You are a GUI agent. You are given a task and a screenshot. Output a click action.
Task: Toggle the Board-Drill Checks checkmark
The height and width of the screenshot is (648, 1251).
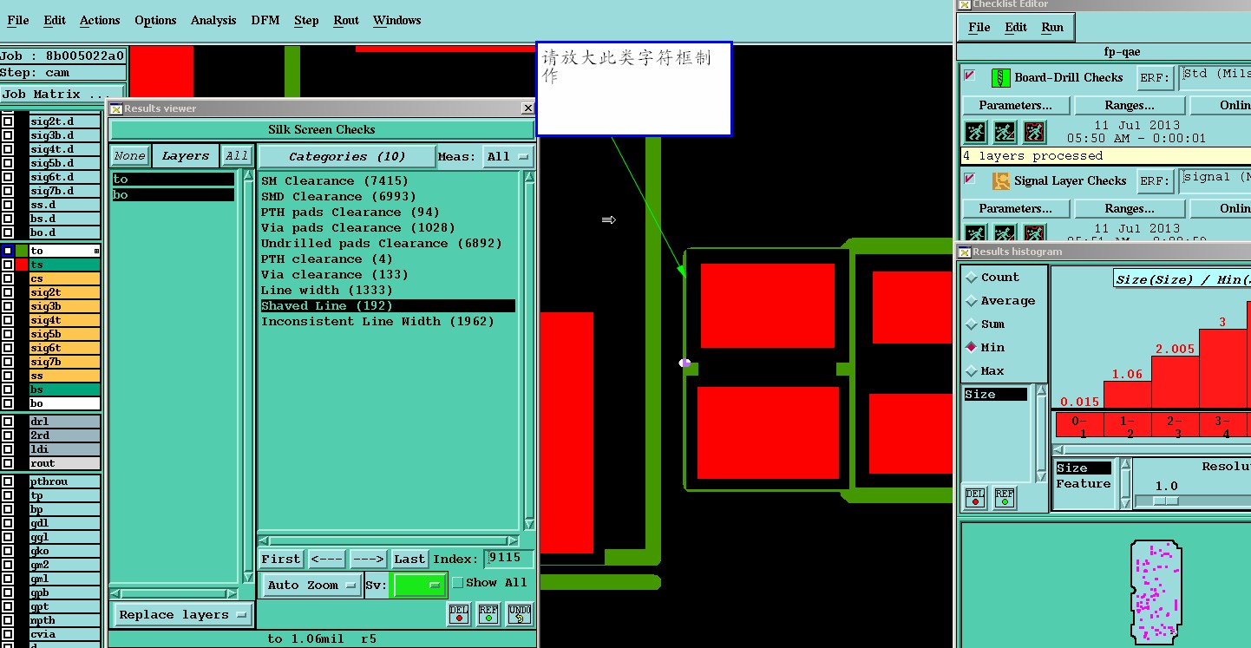tap(970, 76)
